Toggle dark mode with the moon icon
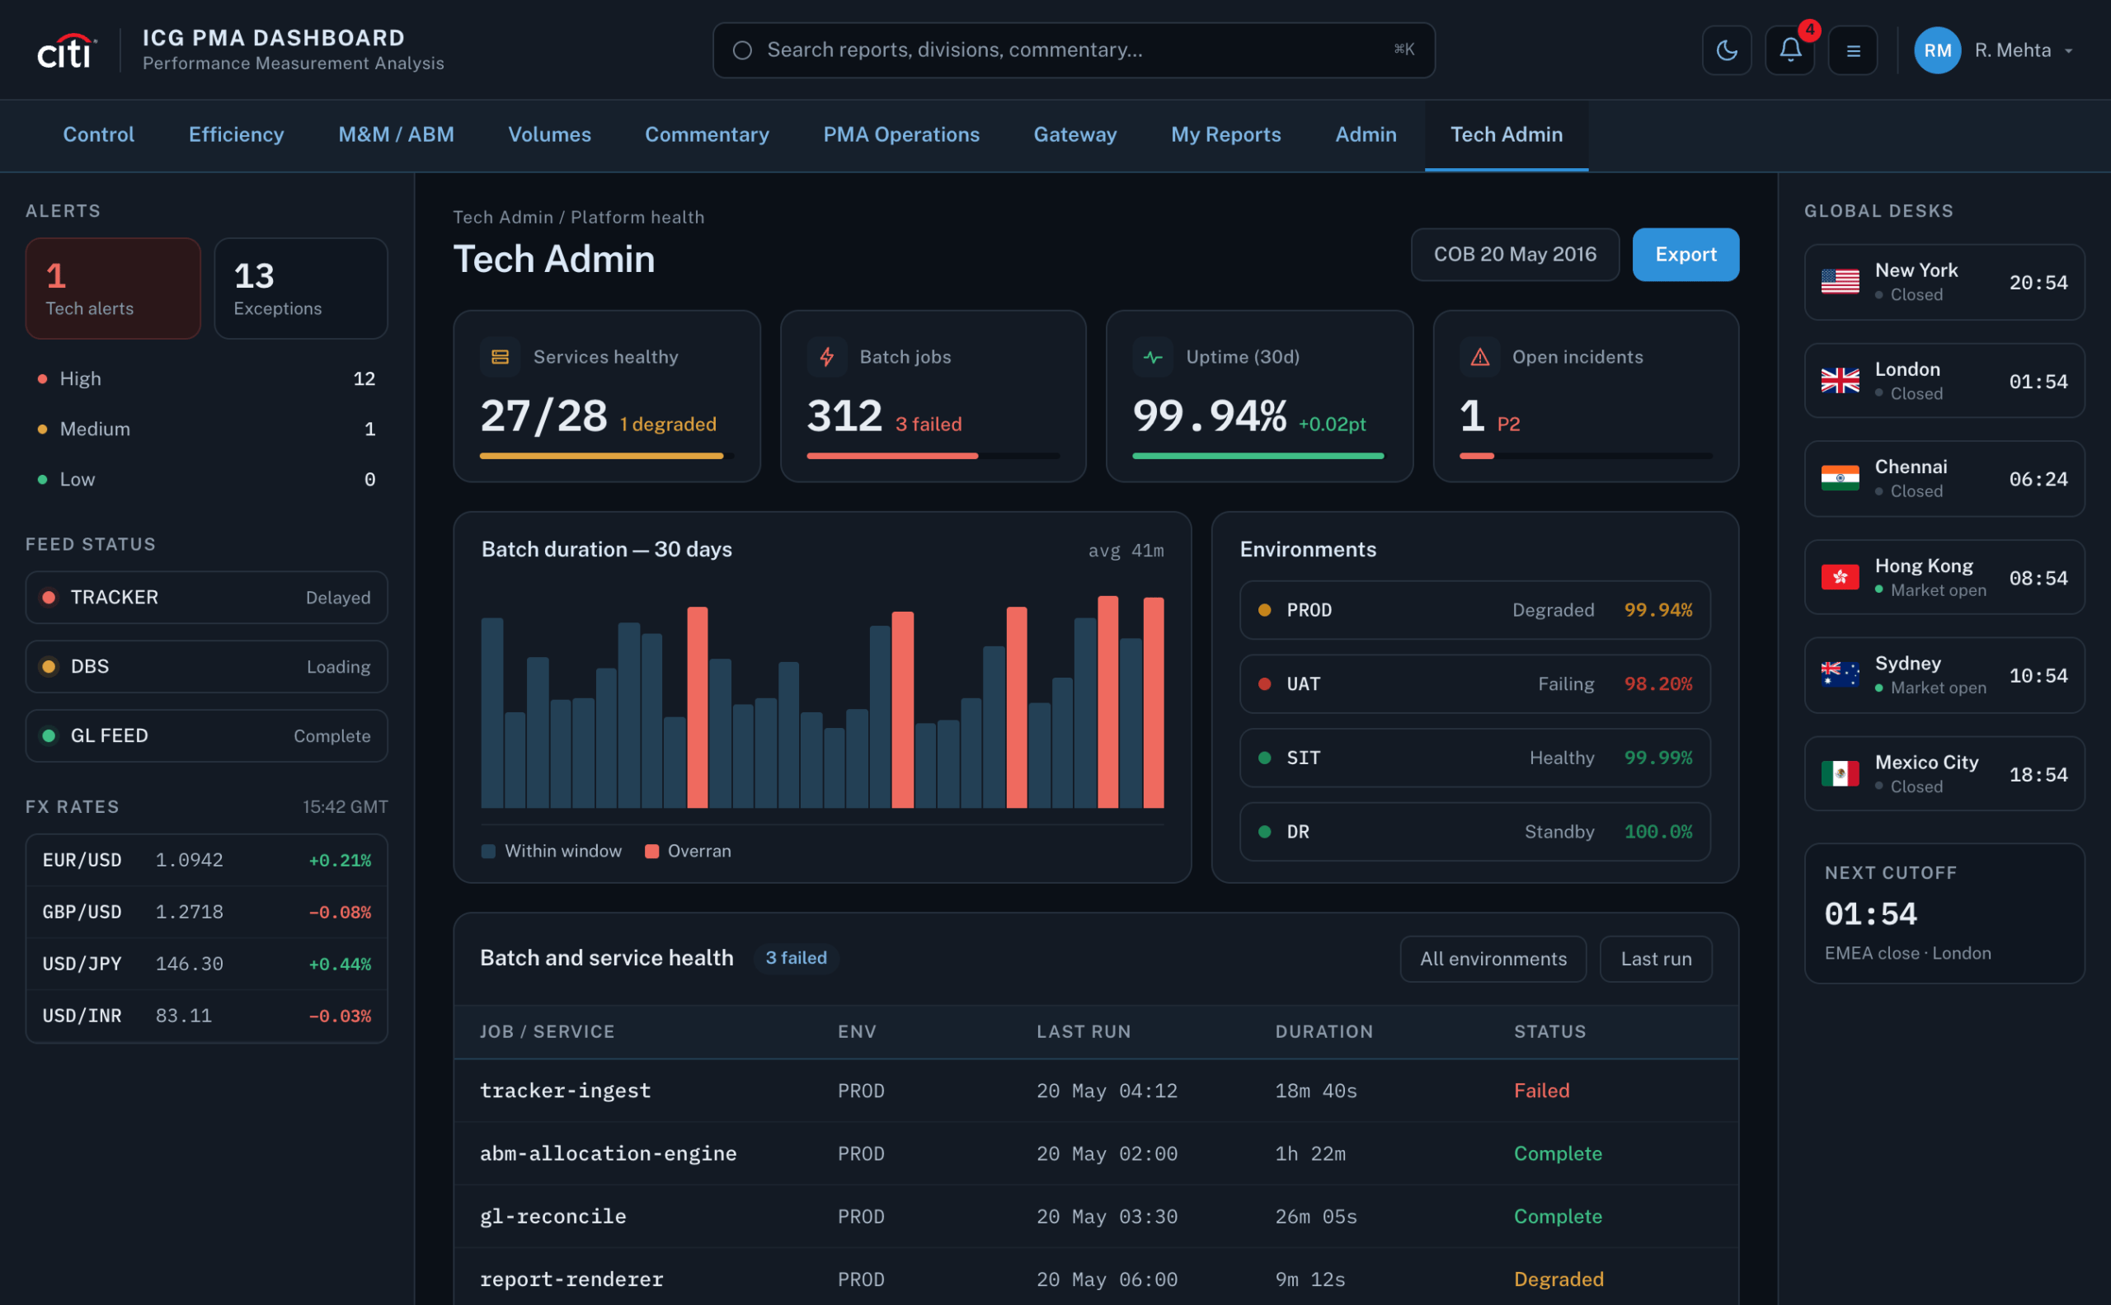Screen dimensions: 2111x1305 1726,50
